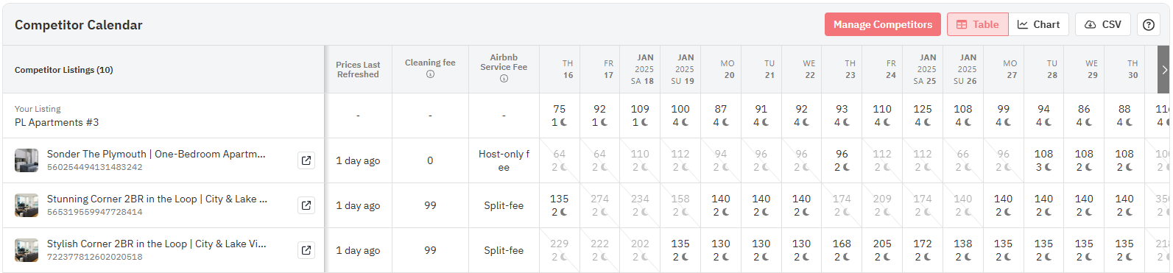
Task: Open Stylish Corner 2BR listing title
Action: tap(157, 244)
